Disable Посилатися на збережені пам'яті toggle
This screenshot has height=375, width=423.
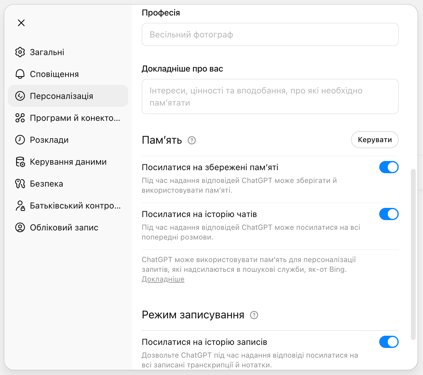coord(389,167)
